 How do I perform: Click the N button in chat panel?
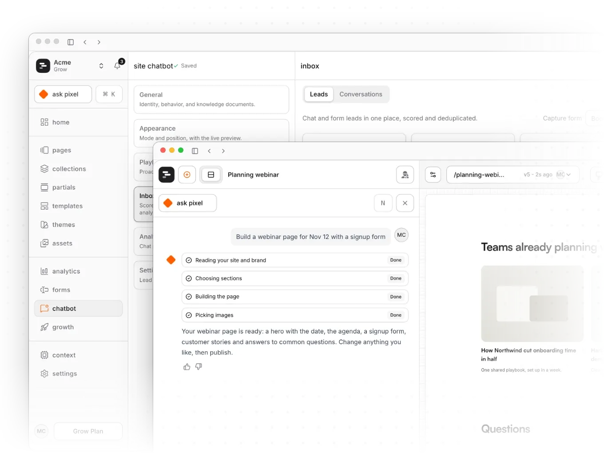(x=383, y=203)
